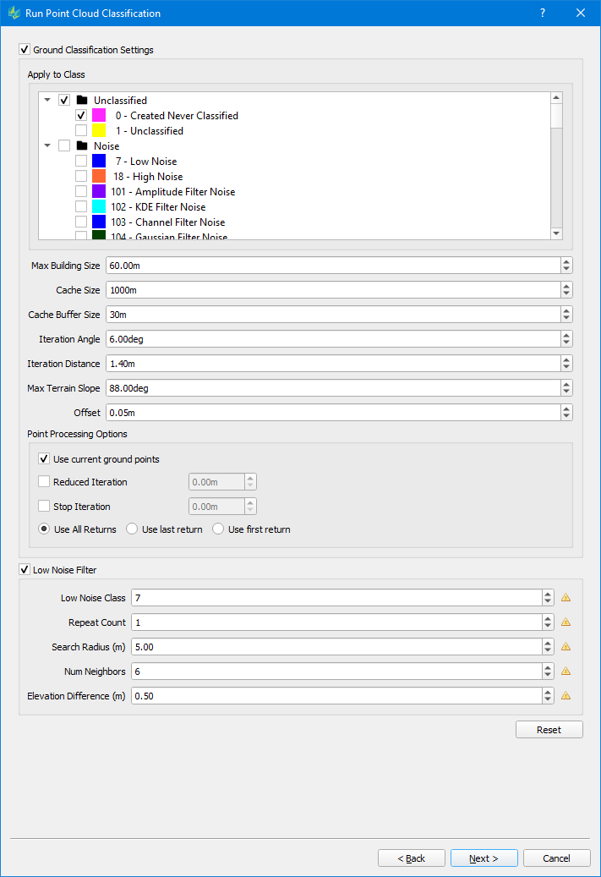Viewport: 601px width, 877px height.
Task: Collapse the Unclassified tree group
Action: 47,101
